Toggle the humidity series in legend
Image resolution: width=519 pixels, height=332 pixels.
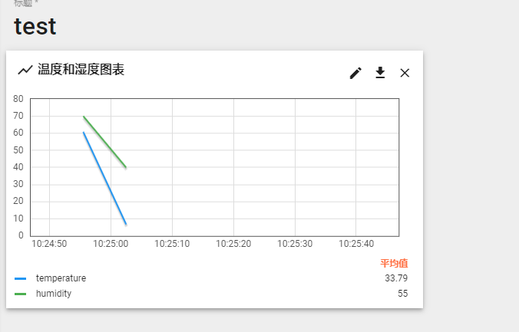pos(54,293)
